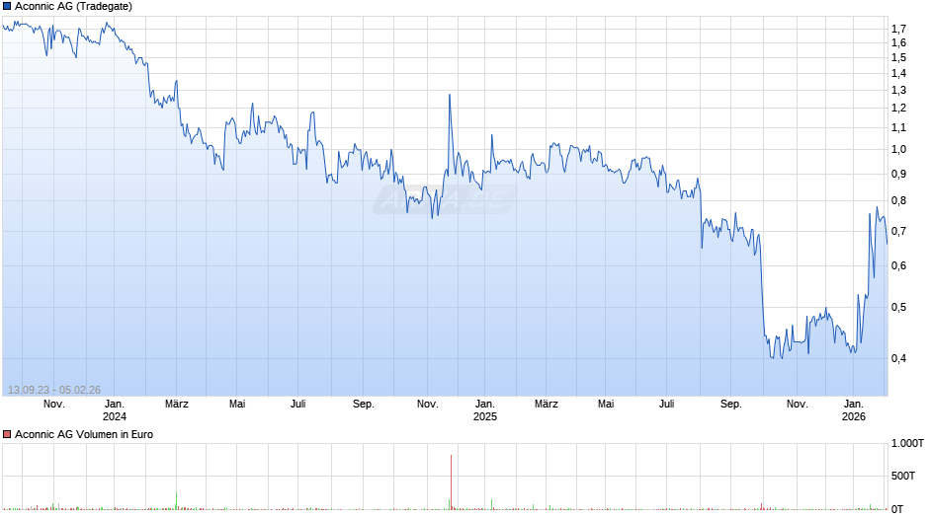Screen dimensions: 929x519
Task: Click the 1.000T volume axis label
Action: [907, 443]
